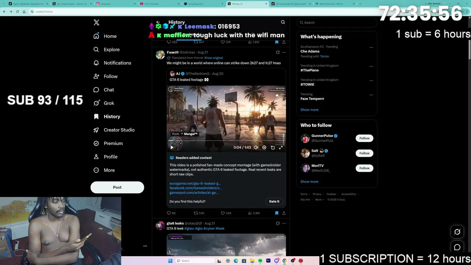Open Chat in sidebar
This screenshot has width=471, height=265.
coord(103,90)
